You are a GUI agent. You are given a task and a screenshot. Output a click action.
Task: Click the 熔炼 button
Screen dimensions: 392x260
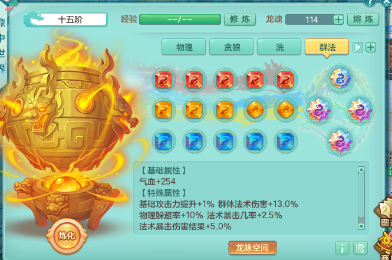(363, 19)
